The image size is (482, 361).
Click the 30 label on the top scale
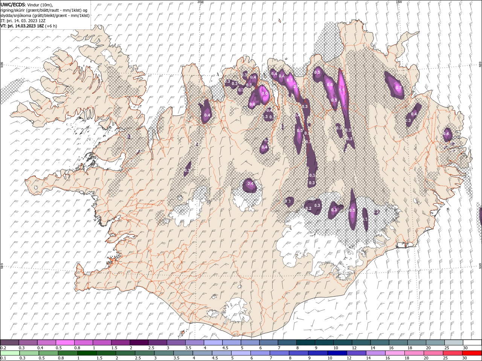click(465, 348)
